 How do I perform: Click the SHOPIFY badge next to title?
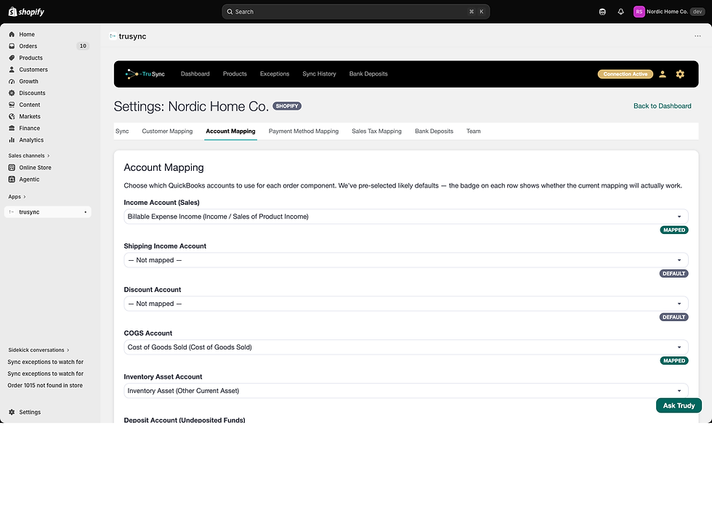tap(287, 106)
